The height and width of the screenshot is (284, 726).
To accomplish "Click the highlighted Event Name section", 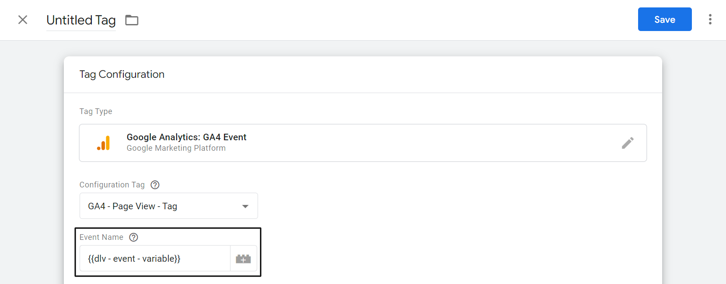I will [168, 252].
